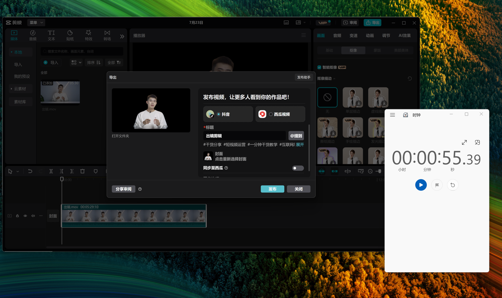This screenshot has width=502, height=298.
Task: Open the Clock app hamburger menu
Action: (x=392, y=115)
